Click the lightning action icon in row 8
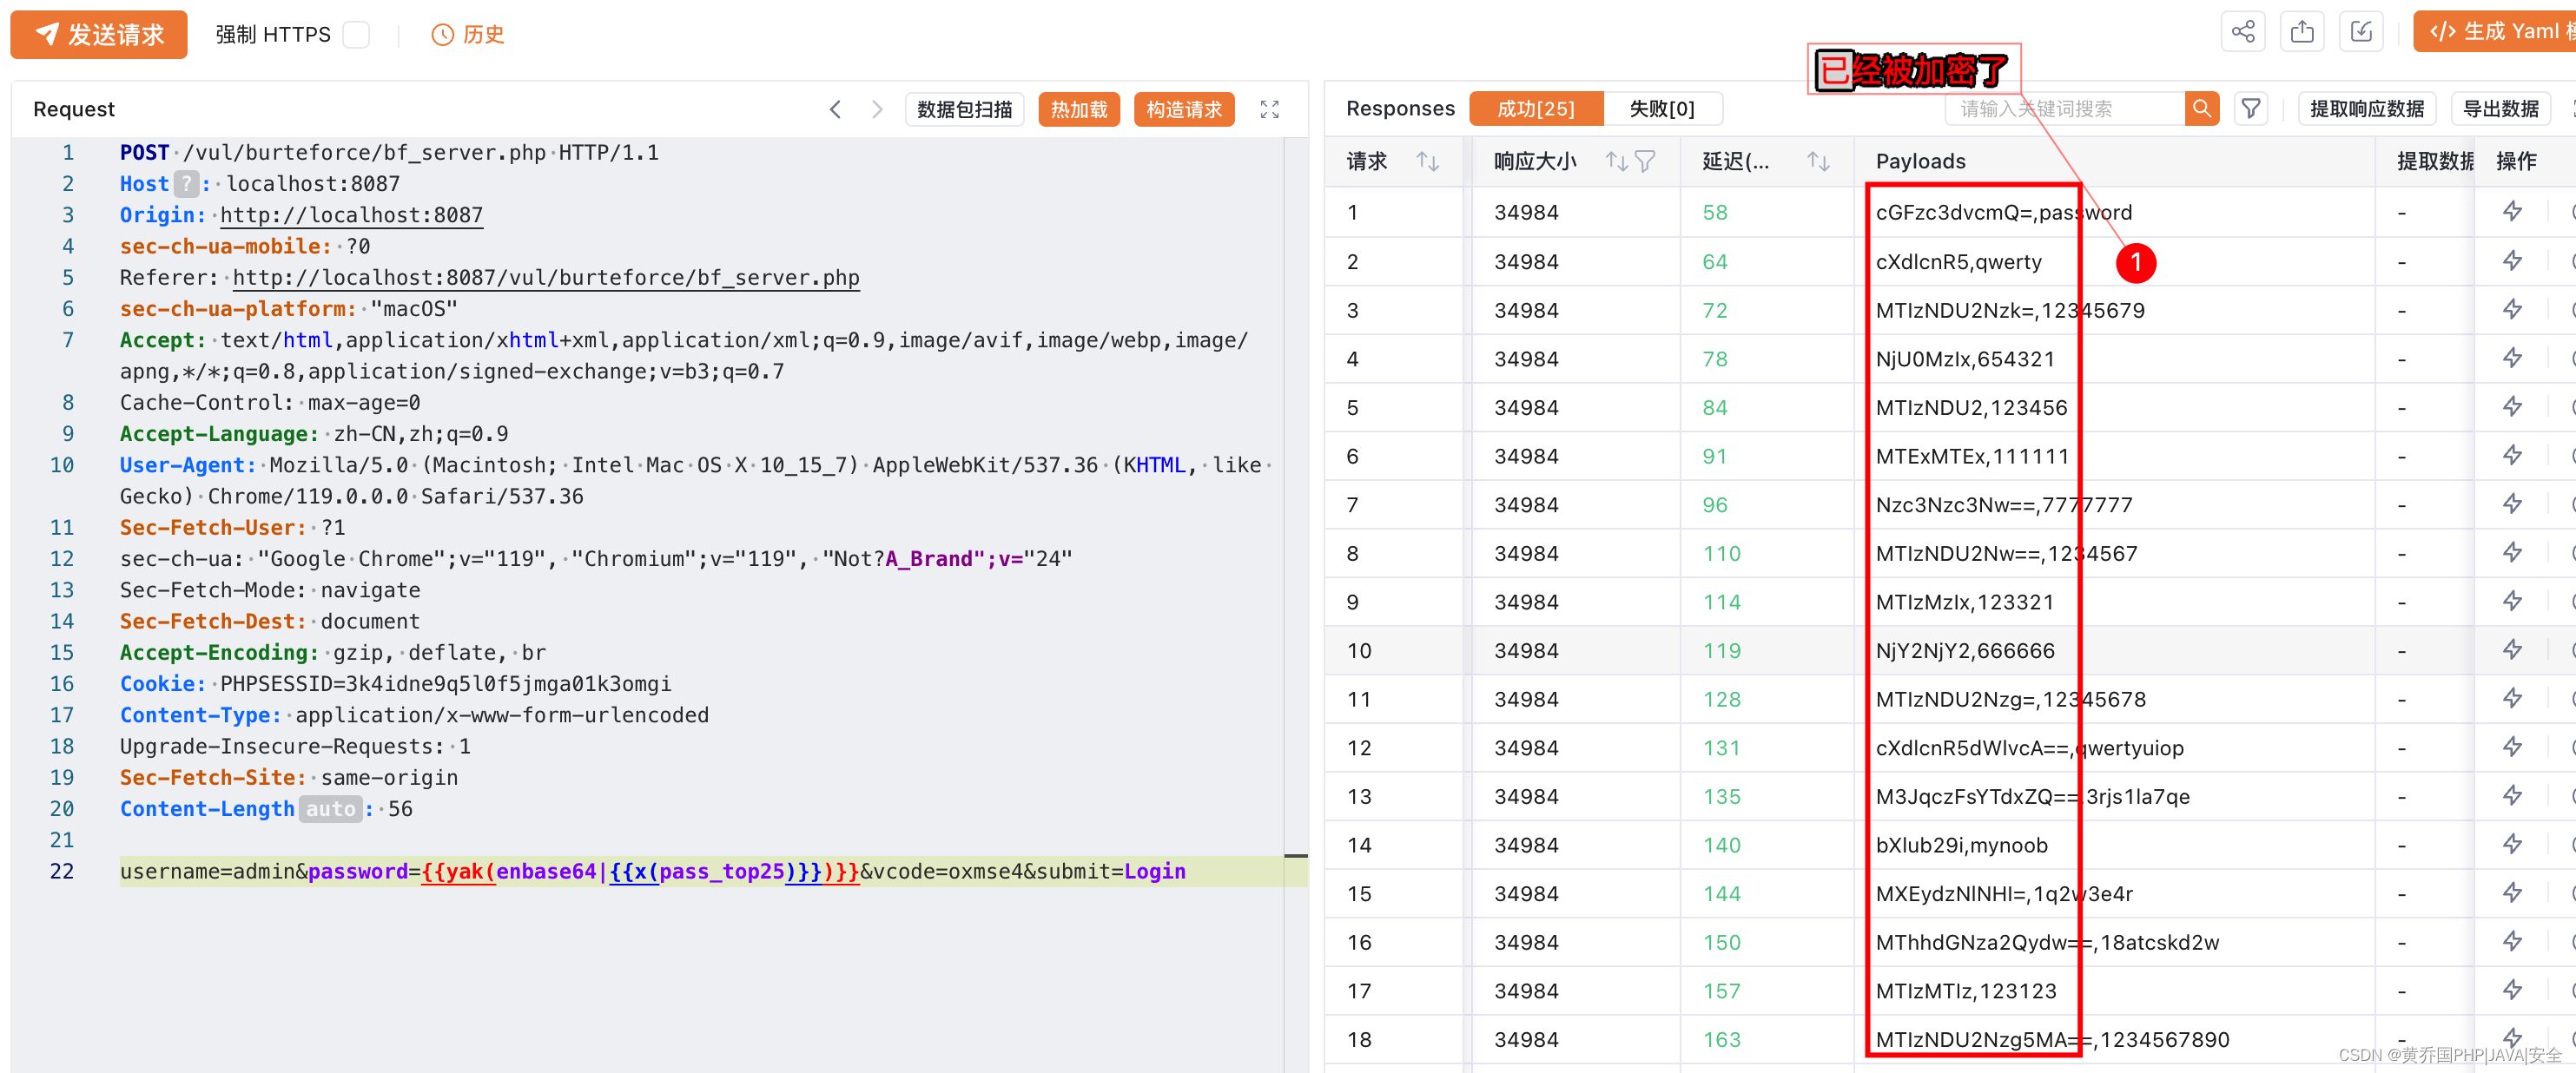The image size is (2576, 1073). [x=2512, y=552]
